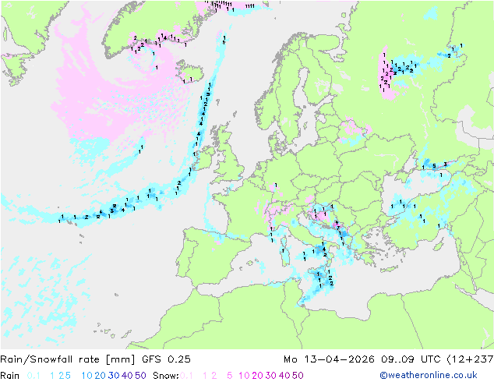Select the Rain legend value 20

tap(101, 376)
